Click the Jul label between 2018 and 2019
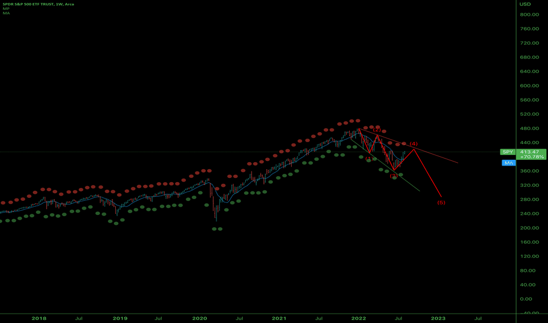 click(79, 318)
